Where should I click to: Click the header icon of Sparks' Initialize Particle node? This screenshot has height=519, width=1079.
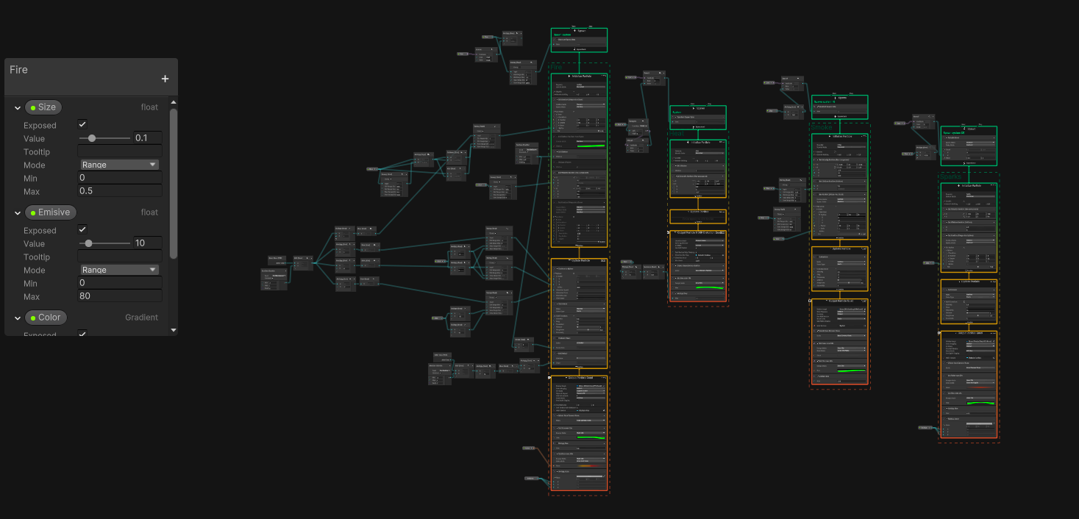coord(958,186)
